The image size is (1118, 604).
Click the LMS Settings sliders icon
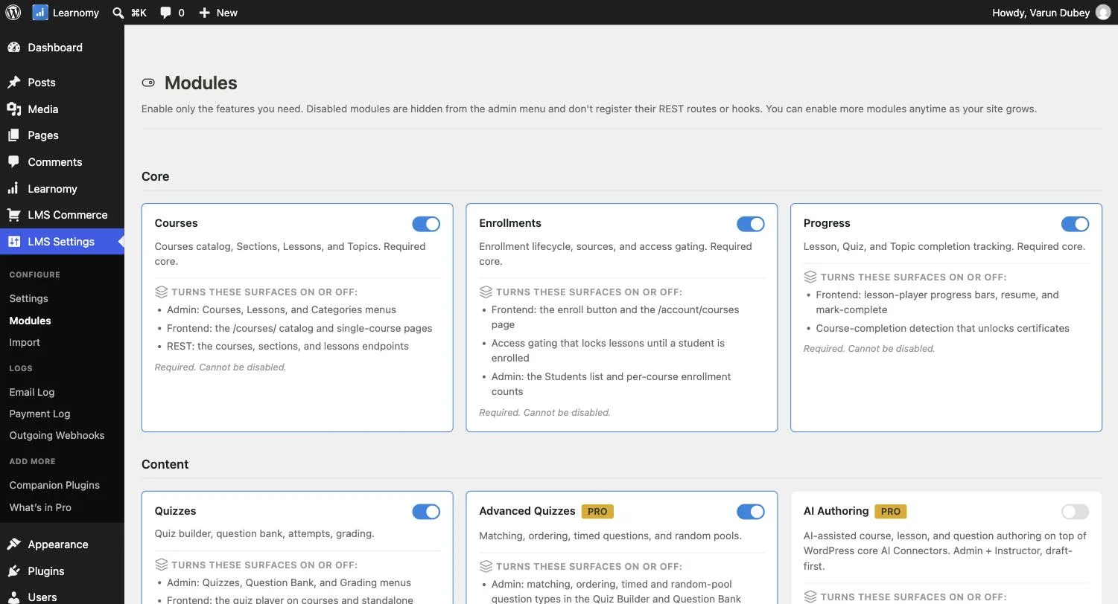(13, 242)
